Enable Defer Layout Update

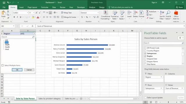pyautogui.click(x=145, y=98)
